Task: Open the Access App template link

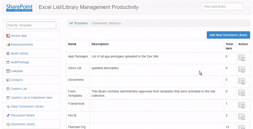Action: pos(19,36)
